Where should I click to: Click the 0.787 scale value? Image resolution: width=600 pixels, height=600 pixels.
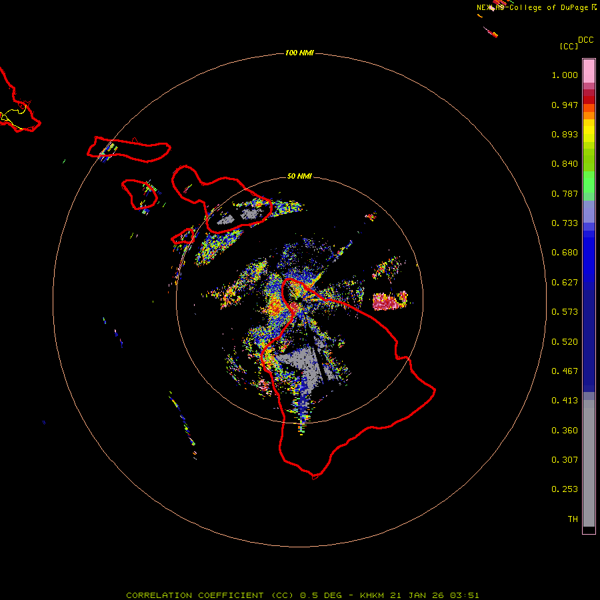(x=565, y=193)
